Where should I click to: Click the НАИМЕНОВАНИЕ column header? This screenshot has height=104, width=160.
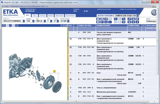click(111, 25)
